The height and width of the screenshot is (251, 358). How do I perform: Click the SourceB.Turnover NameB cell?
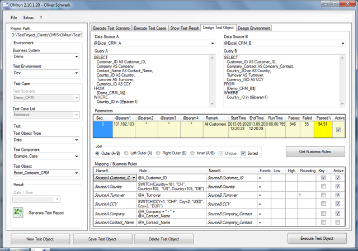(x=231, y=195)
